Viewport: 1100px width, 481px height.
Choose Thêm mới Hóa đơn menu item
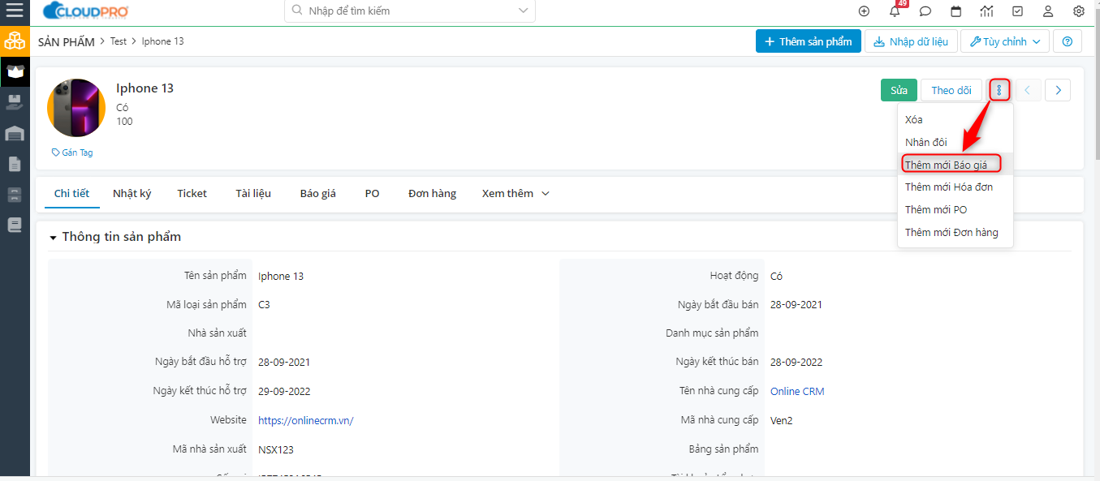coord(955,187)
